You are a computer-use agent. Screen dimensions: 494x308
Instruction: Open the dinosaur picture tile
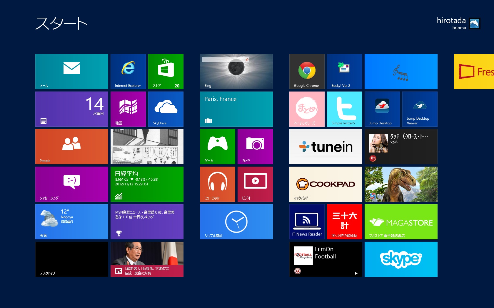coord(401,184)
